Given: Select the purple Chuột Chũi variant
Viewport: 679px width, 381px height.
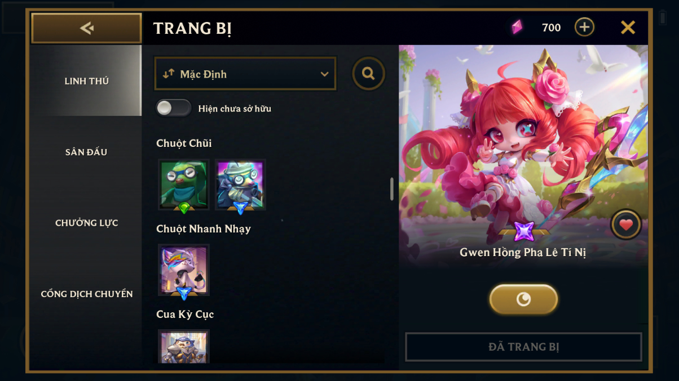Looking at the screenshot, I should coord(240,185).
